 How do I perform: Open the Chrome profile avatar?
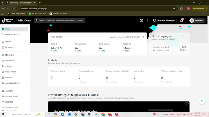coord(188,9)
